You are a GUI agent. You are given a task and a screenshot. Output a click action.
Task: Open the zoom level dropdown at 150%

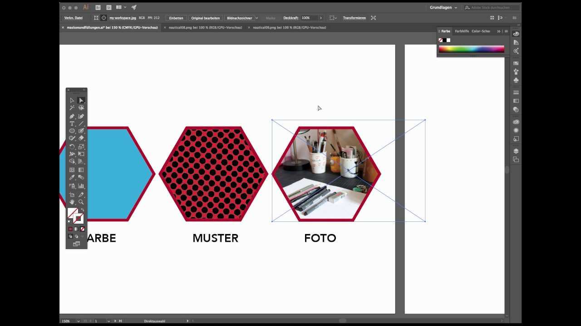[x=78, y=321]
